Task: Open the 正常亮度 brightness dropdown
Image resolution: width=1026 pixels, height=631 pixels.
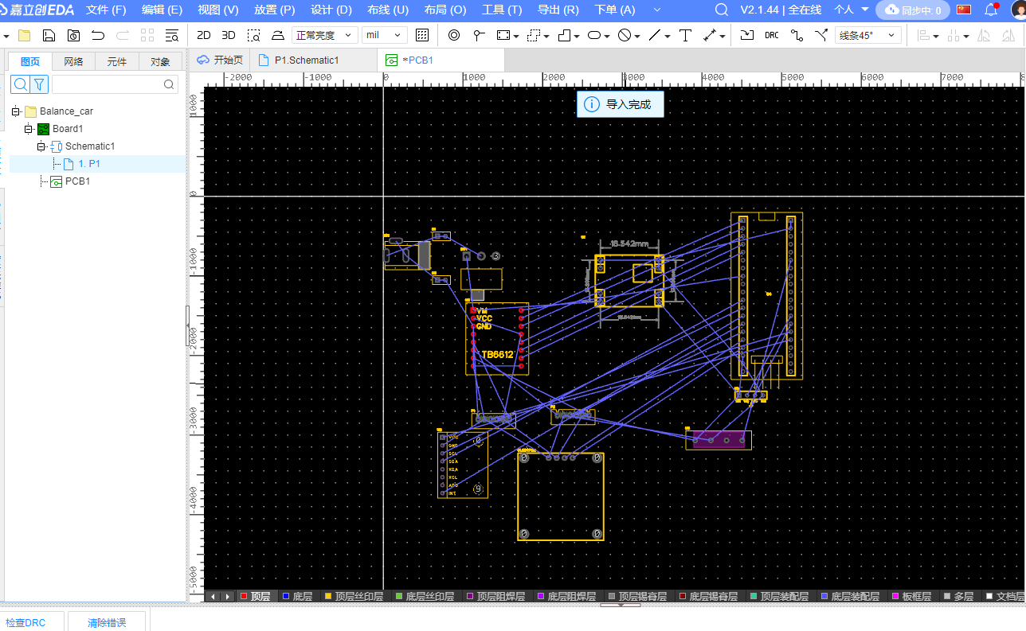Action: tap(324, 35)
